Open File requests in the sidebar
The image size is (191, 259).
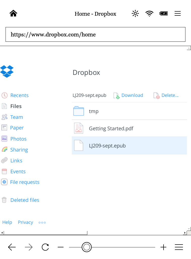(x=25, y=182)
